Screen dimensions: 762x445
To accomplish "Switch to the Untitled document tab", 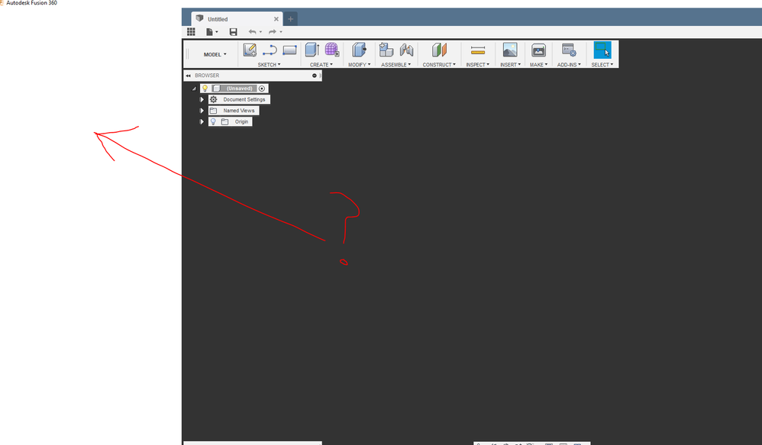I will pyautogui.click(x=237, y=19).
